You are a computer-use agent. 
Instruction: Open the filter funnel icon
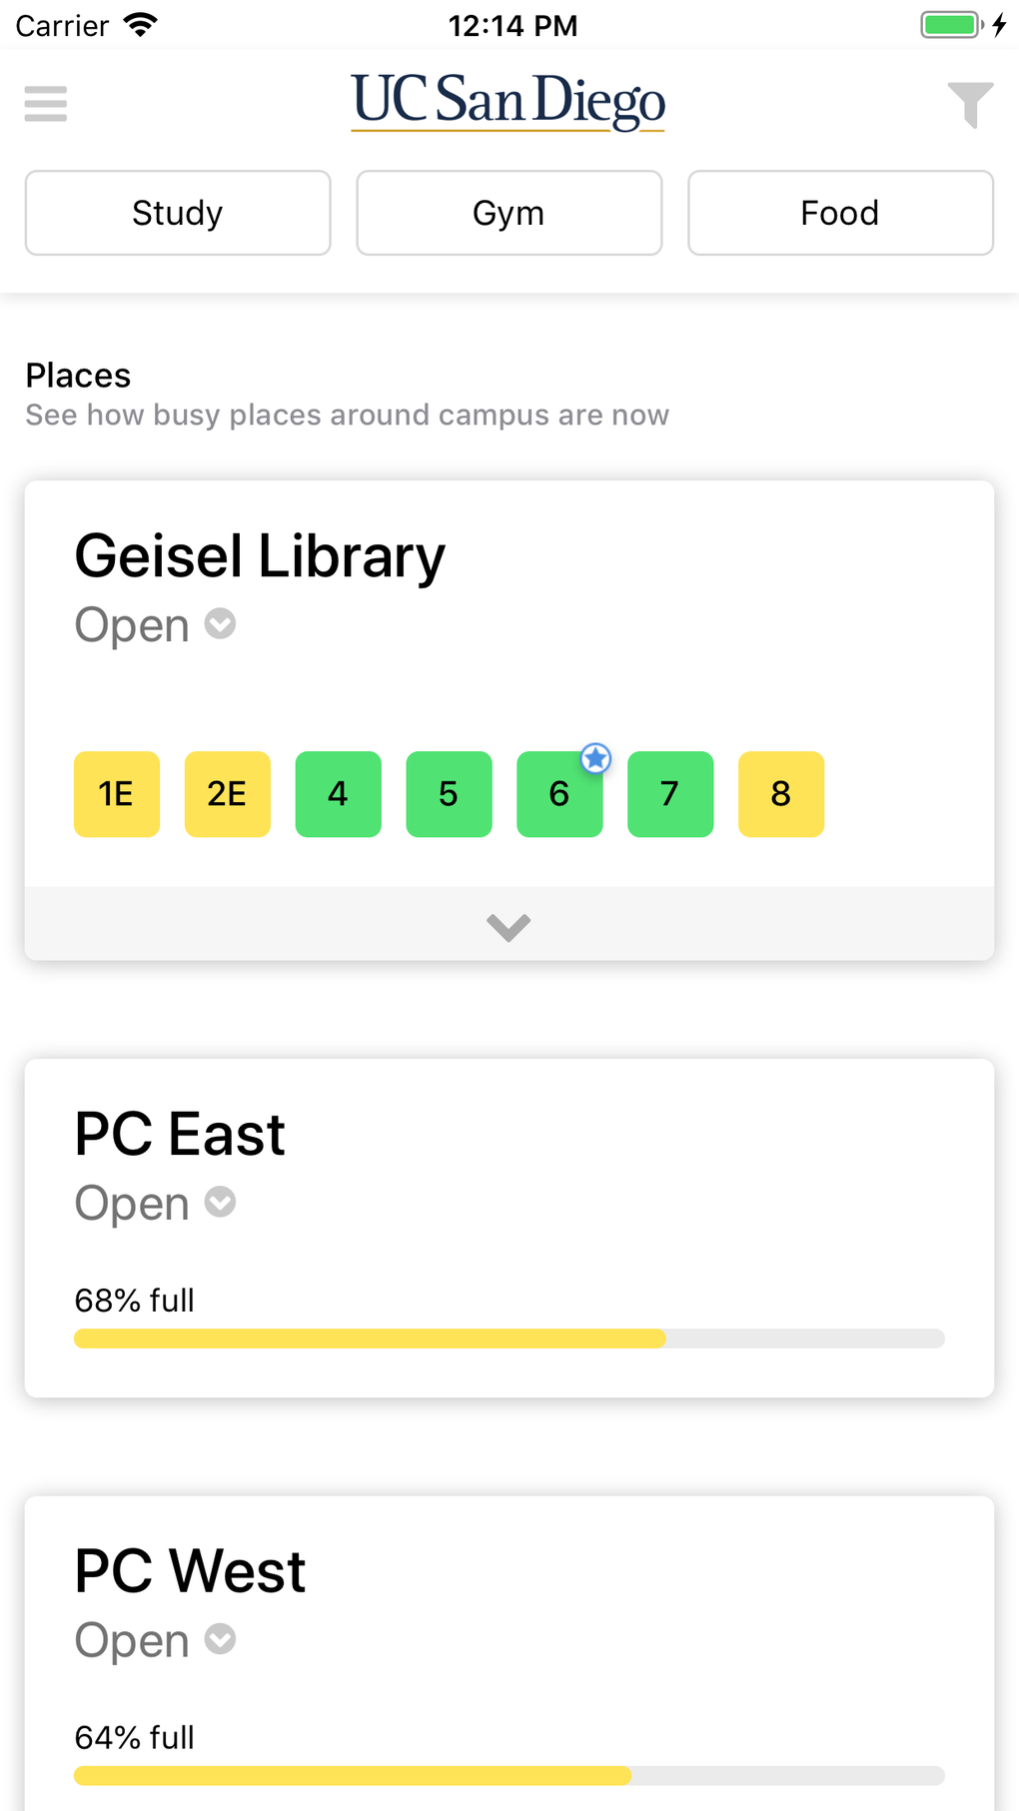(969, 104)
